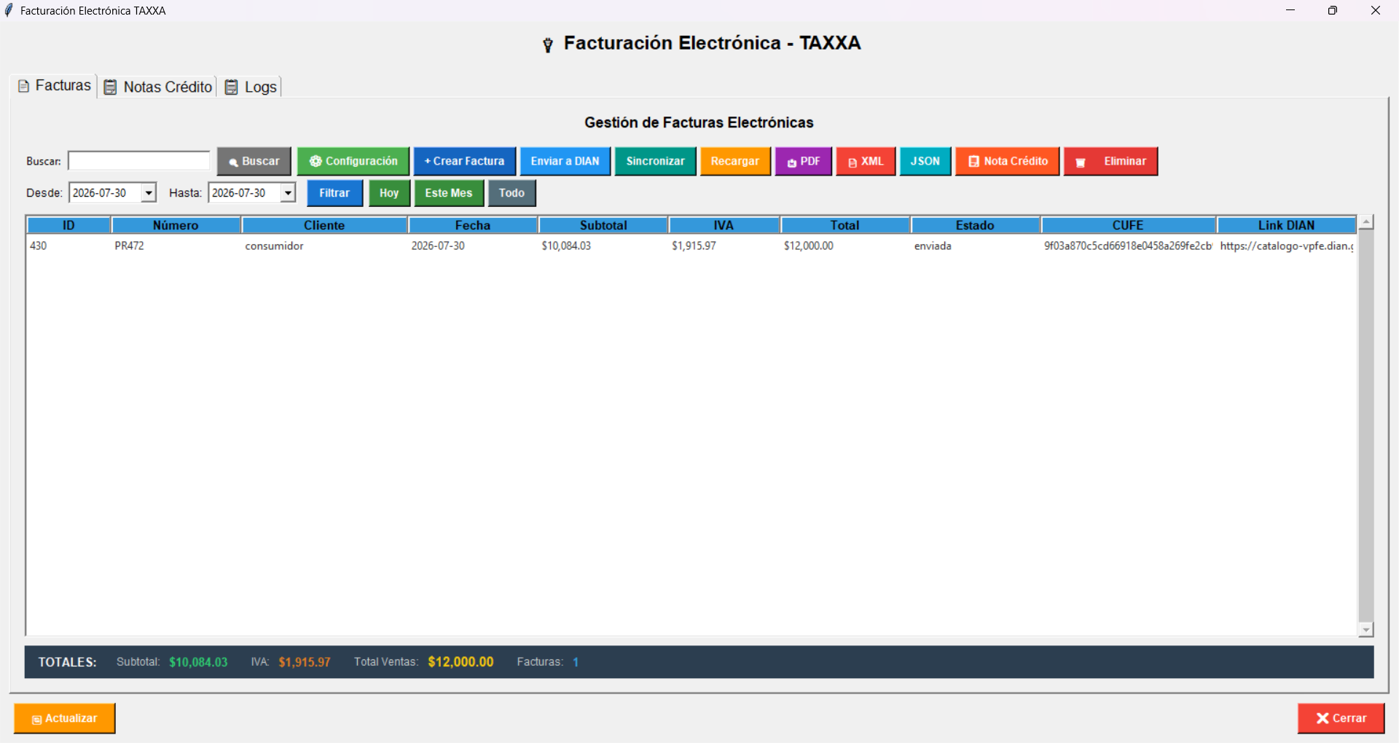Click Crear Factura button
1399x743 pixels.
click(465, 161)
